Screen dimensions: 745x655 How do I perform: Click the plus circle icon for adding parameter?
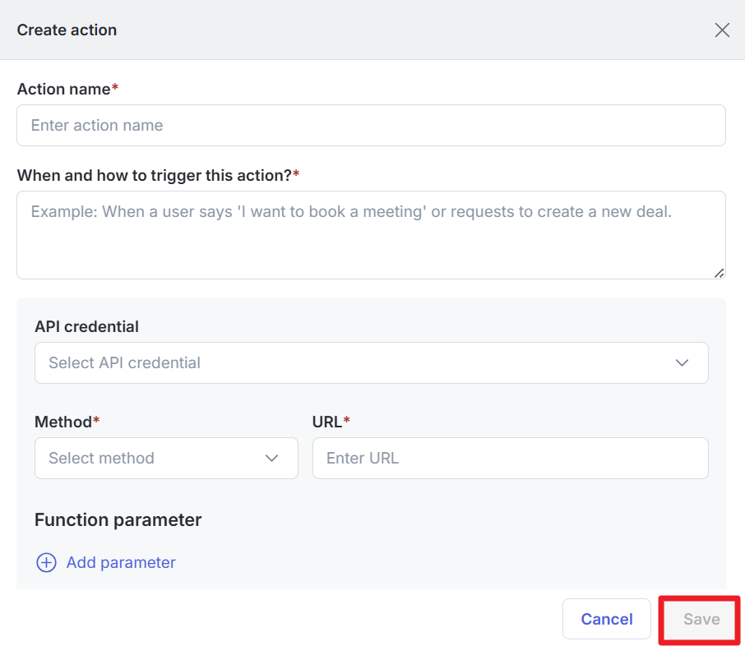tap(46, 562)
